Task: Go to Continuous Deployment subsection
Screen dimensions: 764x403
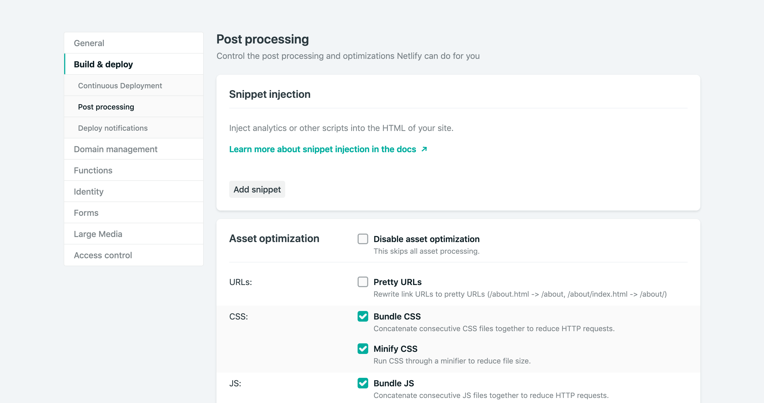Action: pos(120,86)
